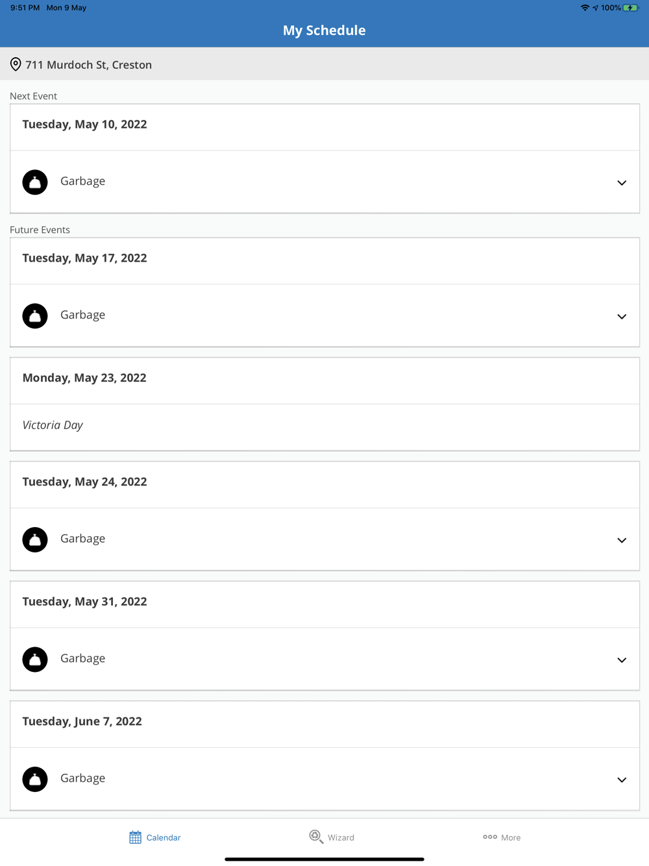Viewport: 649px width, 866px height.
Task: Tap the Calendar grid icon
Action: click(135, 837)
